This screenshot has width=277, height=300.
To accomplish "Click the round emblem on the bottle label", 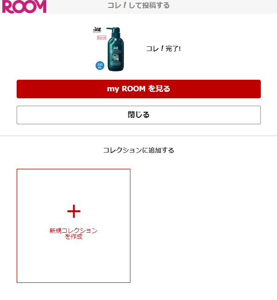I will click(x=116, y=57).
